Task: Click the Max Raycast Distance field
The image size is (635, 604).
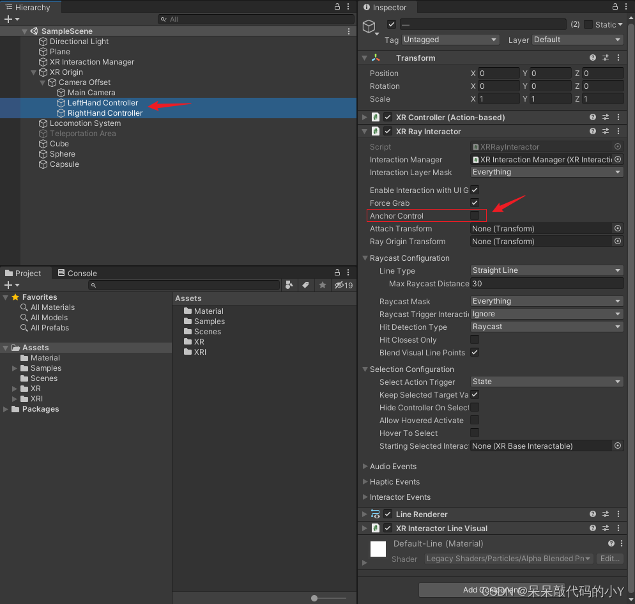Action: [546, 283]
